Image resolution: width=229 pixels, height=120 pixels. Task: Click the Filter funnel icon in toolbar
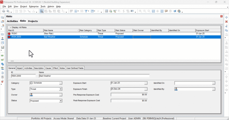86,11
